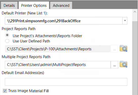
Task: Click the Default Printer (New List 1) label
Action: 25,13
